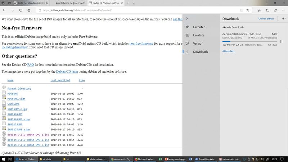Switch to Firefox Netzwerktechni window
The image size is (288, 162).
[x=145, y=159]
